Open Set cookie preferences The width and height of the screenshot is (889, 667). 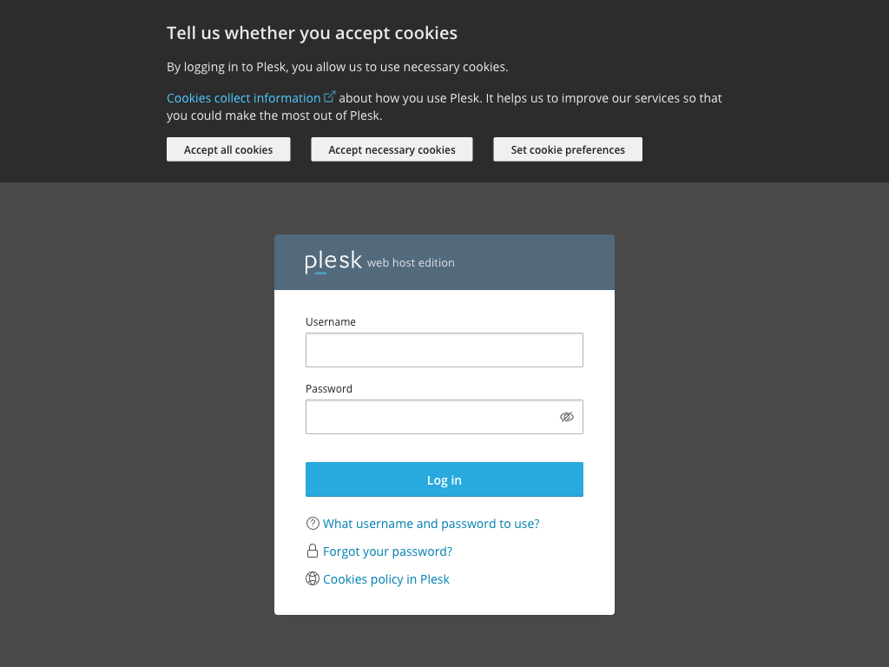click(568, 149)
